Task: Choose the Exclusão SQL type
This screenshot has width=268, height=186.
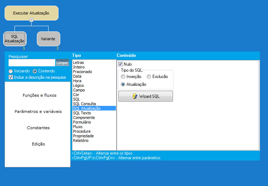Action: point(149,77)
